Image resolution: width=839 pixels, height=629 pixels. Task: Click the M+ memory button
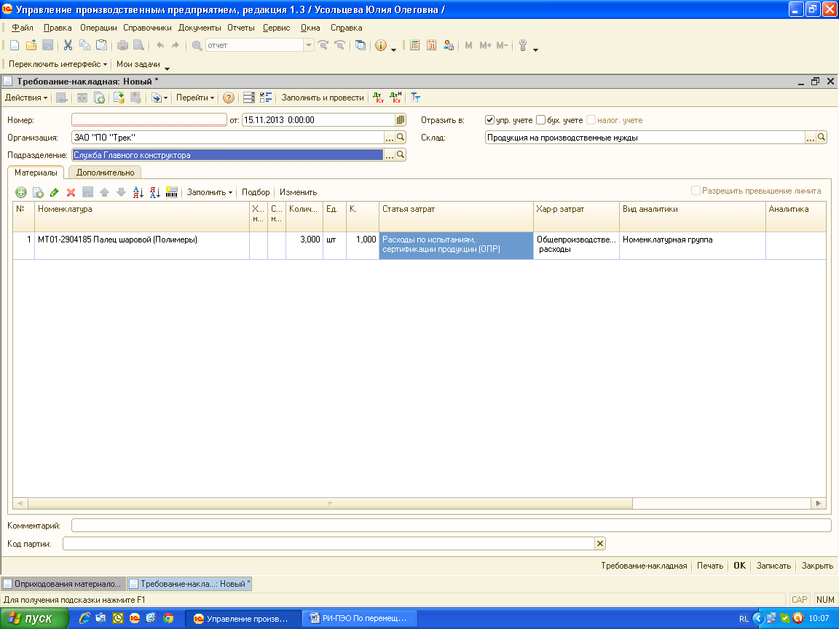pyautogui.click(x=485, y=45)
